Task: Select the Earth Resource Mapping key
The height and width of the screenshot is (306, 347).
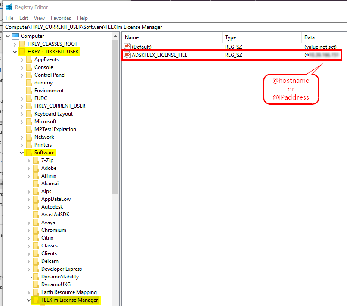Action: point(69,292)
